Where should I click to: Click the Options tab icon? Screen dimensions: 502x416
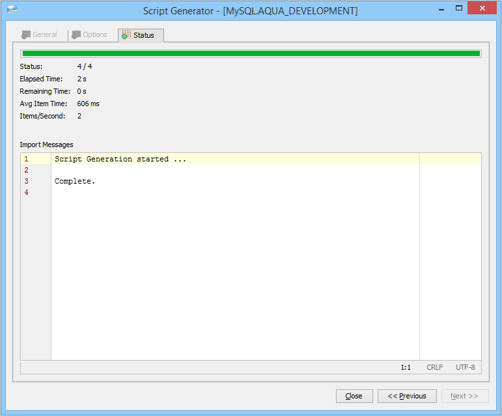pos(76,35)
